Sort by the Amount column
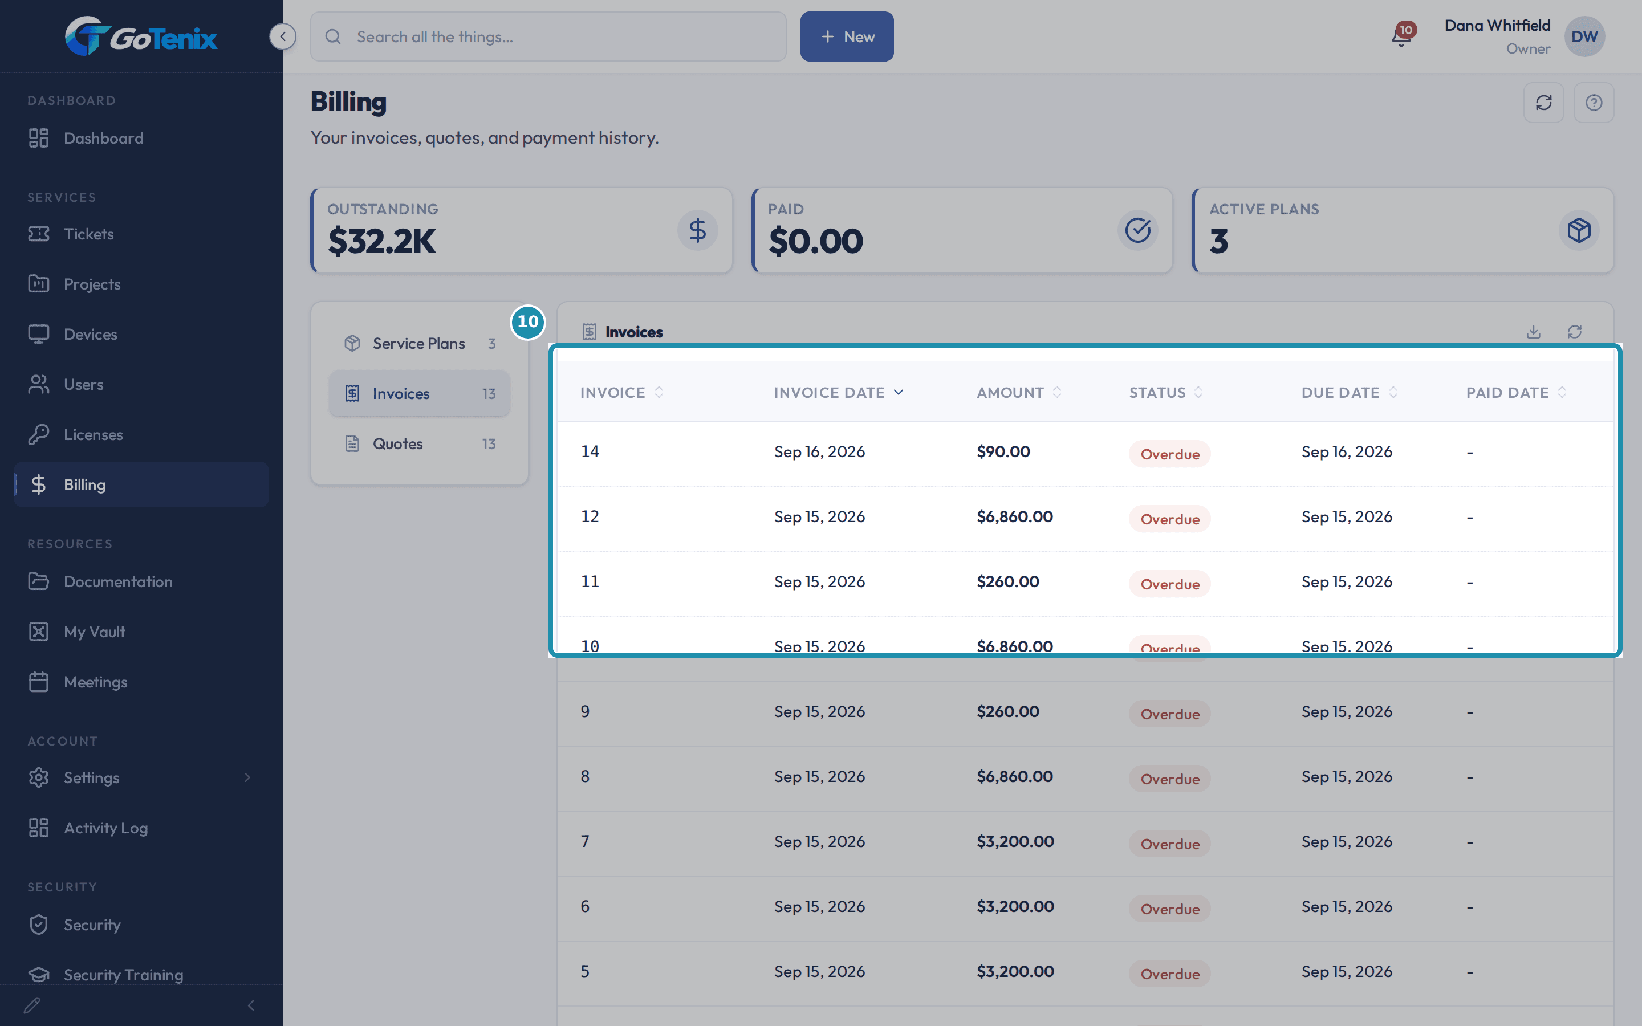Screen dimensions: 1642x1026 tap(1018, 393)
